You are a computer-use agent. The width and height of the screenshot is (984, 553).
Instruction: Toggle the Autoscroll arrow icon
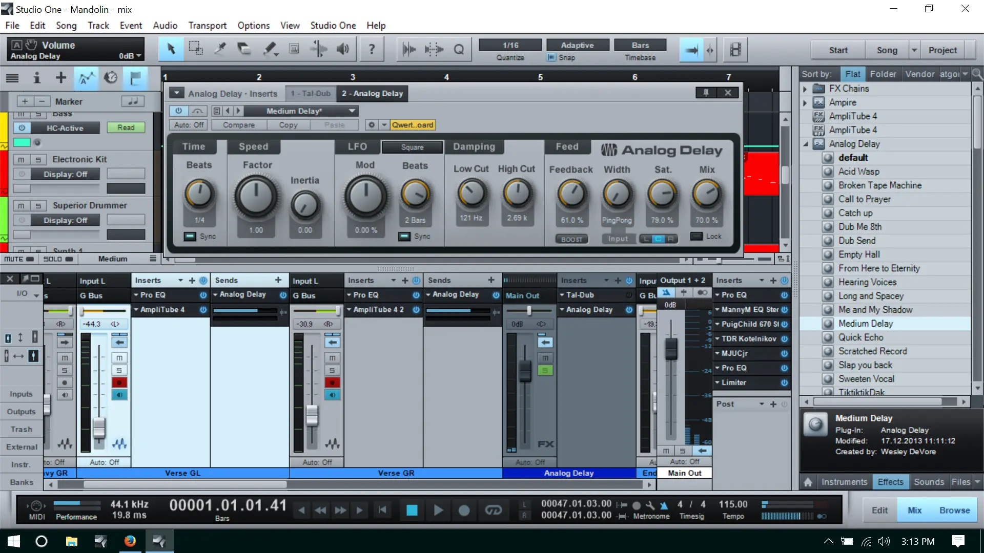(691, 50)
